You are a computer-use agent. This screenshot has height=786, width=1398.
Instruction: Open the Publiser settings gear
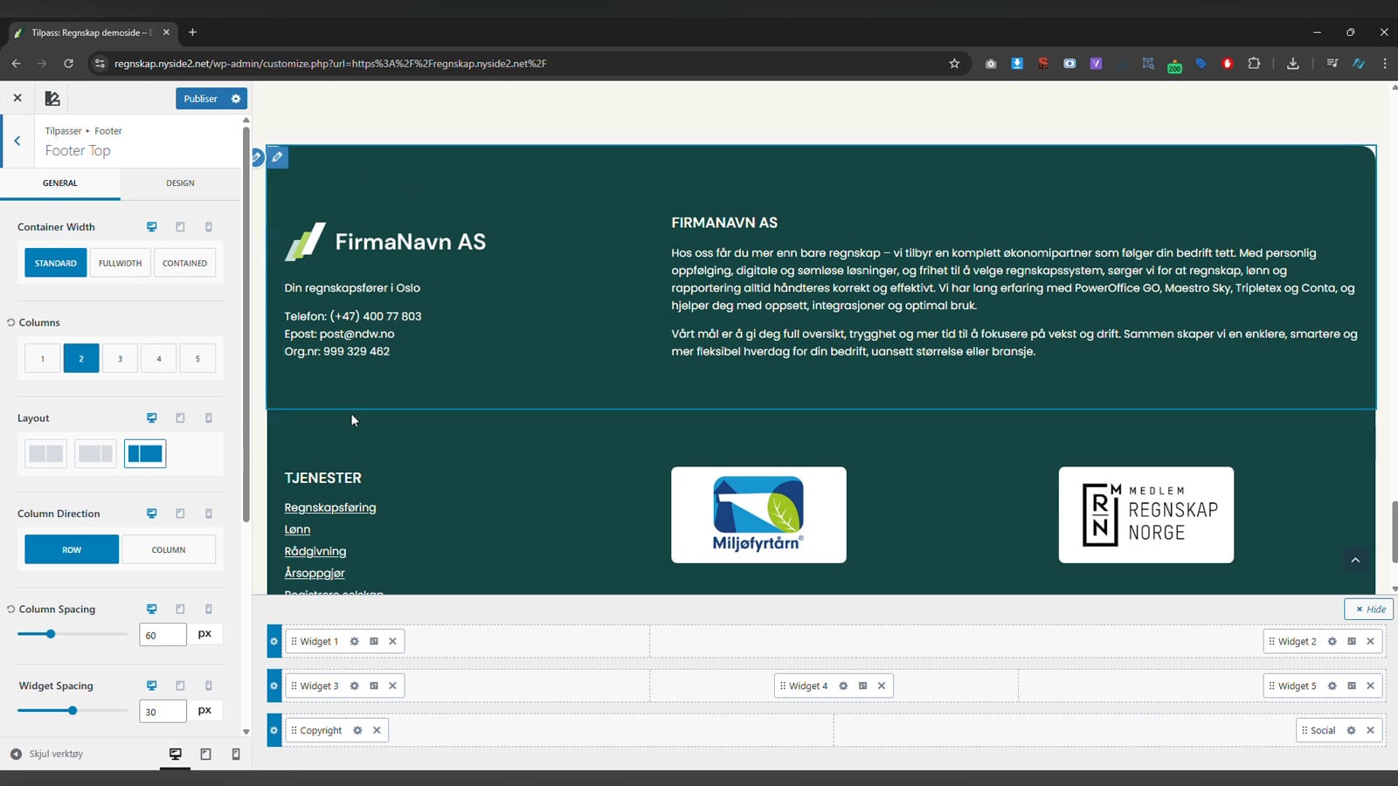(236, 99)
